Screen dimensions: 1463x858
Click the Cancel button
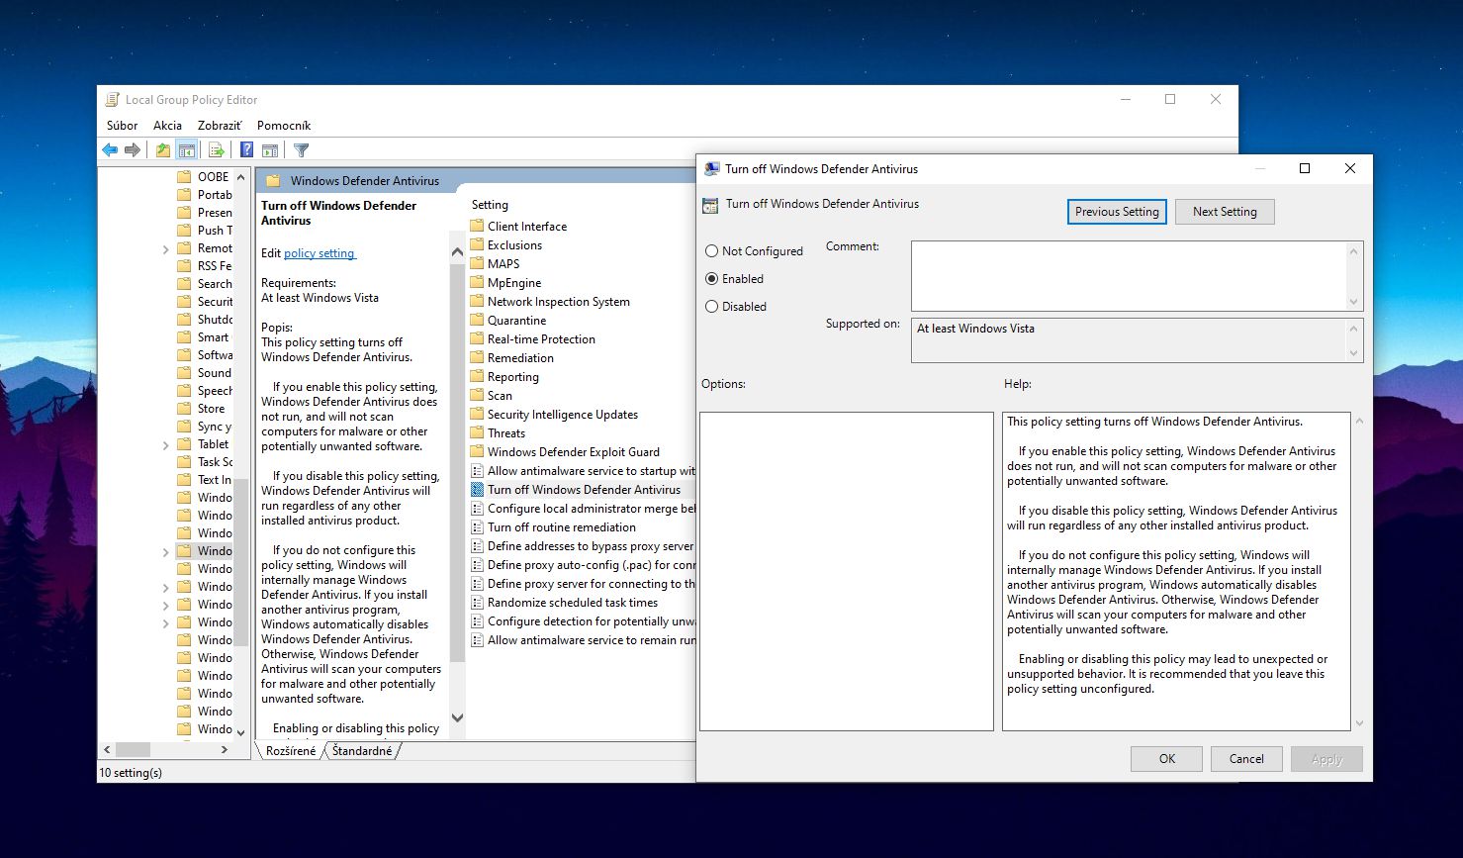click(1246, 759)
